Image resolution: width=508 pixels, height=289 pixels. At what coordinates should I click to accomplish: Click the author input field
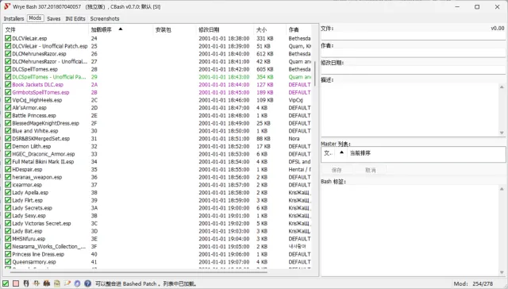pyautogui.click(x=413, y=53)
